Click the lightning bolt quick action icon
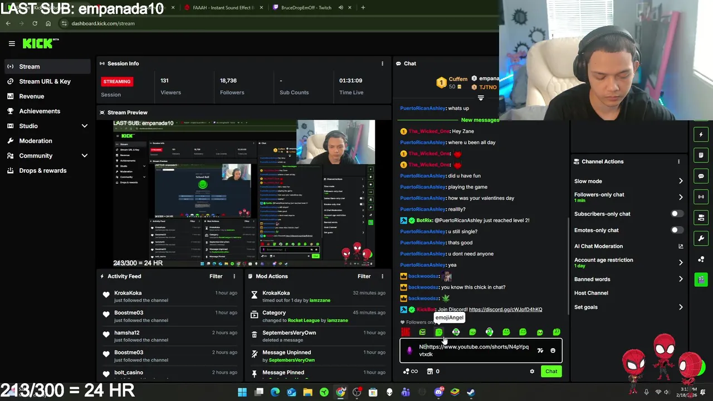The height and width of the screenshot is (401, 713). click(701, 134)
